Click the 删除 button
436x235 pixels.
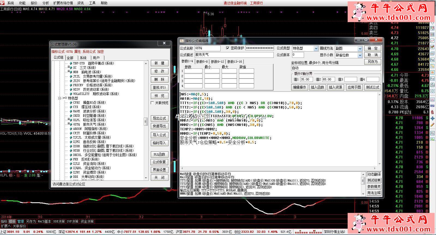(160, 79)
